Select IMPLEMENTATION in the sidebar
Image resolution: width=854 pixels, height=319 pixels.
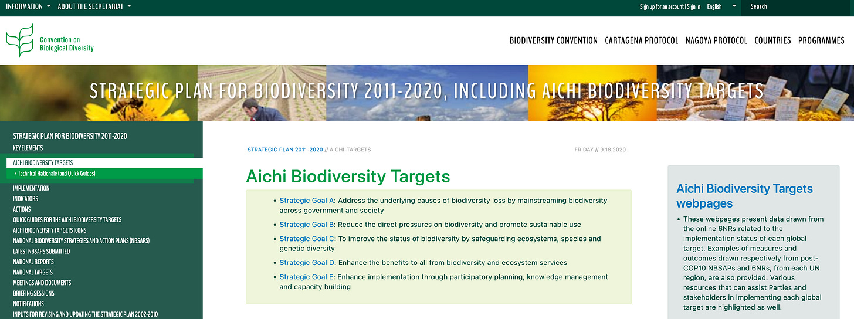[x=31, y=188]
